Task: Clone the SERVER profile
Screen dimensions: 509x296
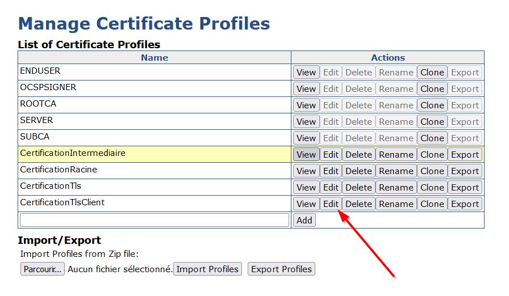Action: [432, 121]
